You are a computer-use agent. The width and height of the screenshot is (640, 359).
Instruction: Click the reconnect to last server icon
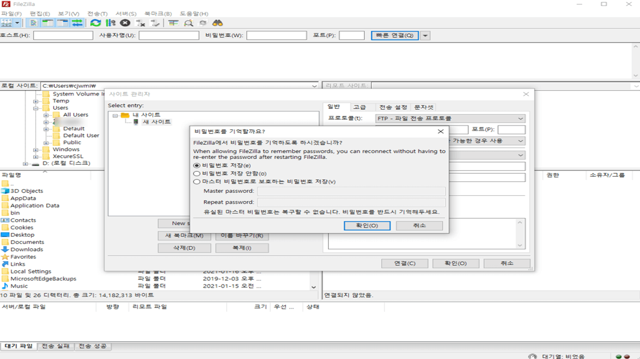155,23
